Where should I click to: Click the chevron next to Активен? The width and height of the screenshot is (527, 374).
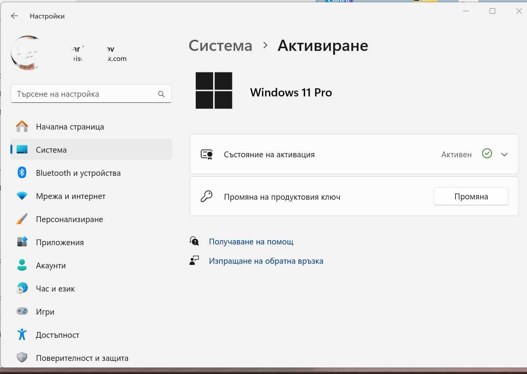tap(504, 154)
